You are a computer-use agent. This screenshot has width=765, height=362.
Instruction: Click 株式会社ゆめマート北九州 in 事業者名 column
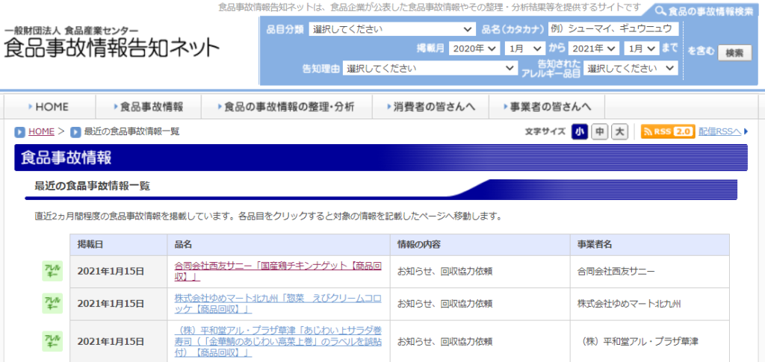point(629,304)
